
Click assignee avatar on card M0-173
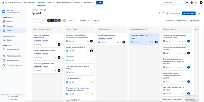(x=156, y=42)
